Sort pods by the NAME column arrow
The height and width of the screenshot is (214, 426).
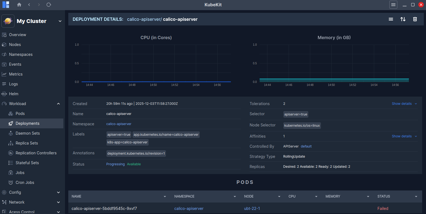(165, 196)
